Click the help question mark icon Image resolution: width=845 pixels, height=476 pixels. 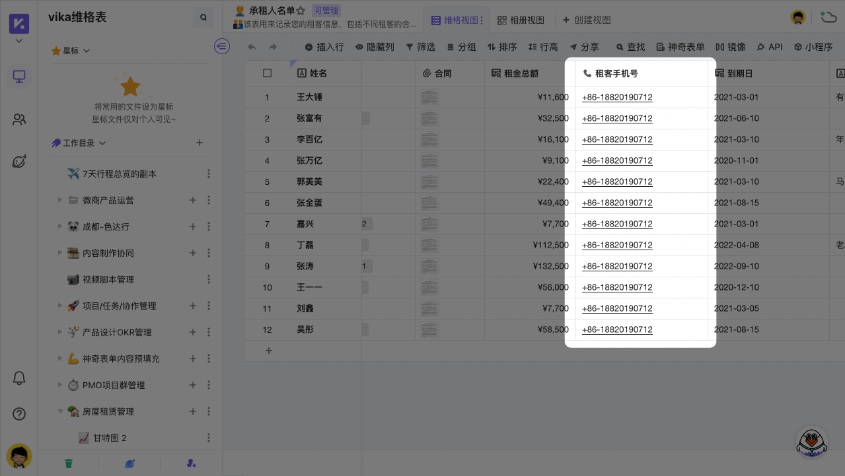tap(18, 413)
